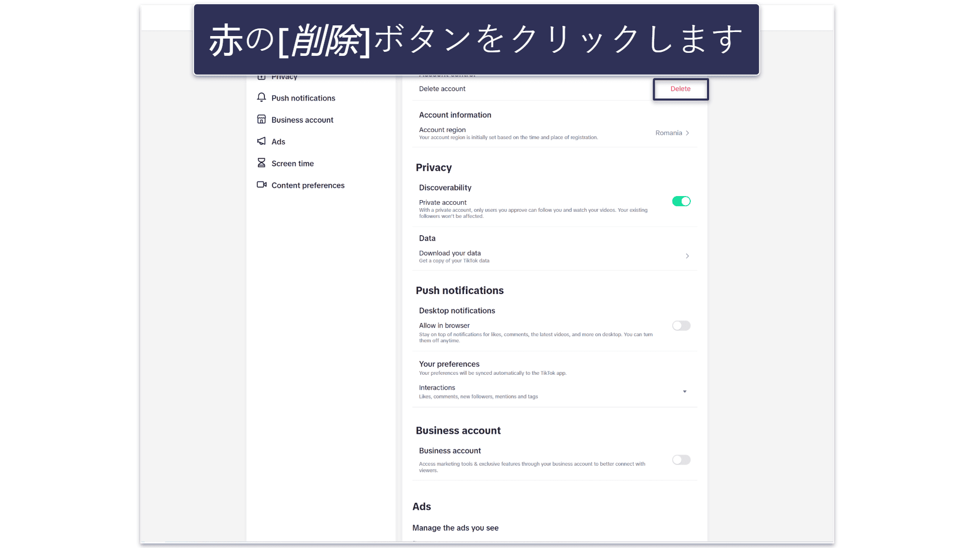974x548 pixels.
Task: Click the Your preferences heading
Action: point(449,364)
